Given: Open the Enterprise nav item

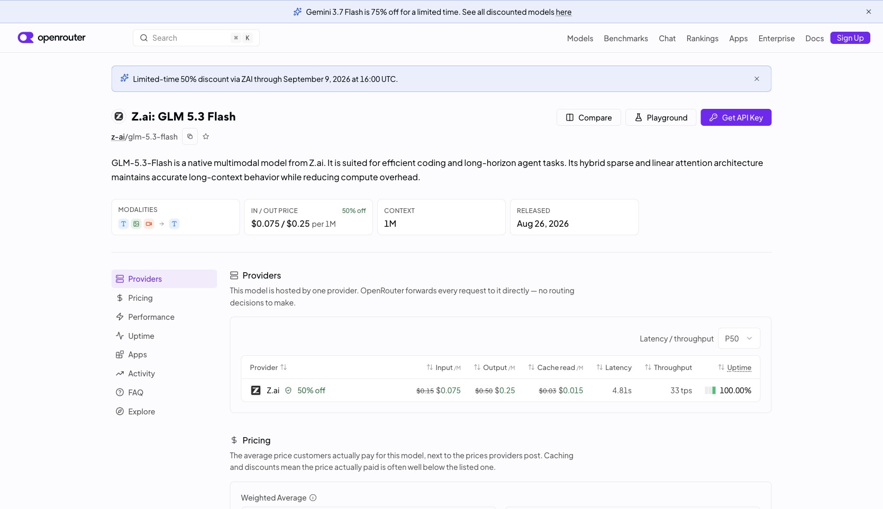Looking at the screenshot, I should pos(776,39).
